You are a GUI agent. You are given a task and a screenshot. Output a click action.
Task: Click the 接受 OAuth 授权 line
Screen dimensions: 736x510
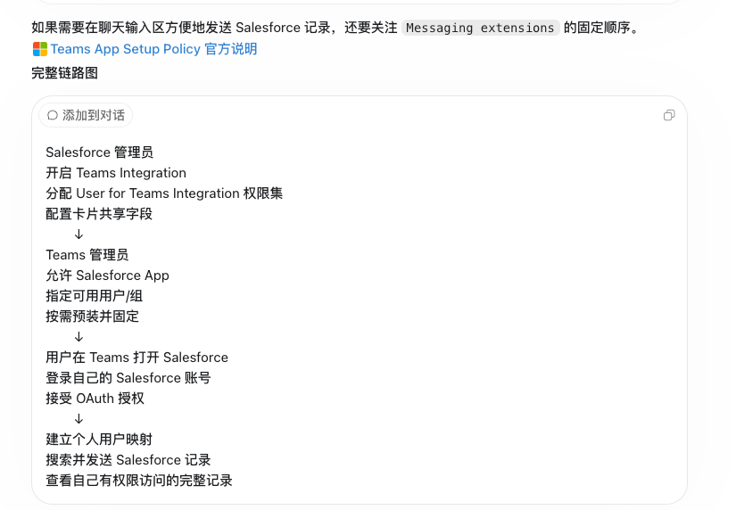(95, 399)
